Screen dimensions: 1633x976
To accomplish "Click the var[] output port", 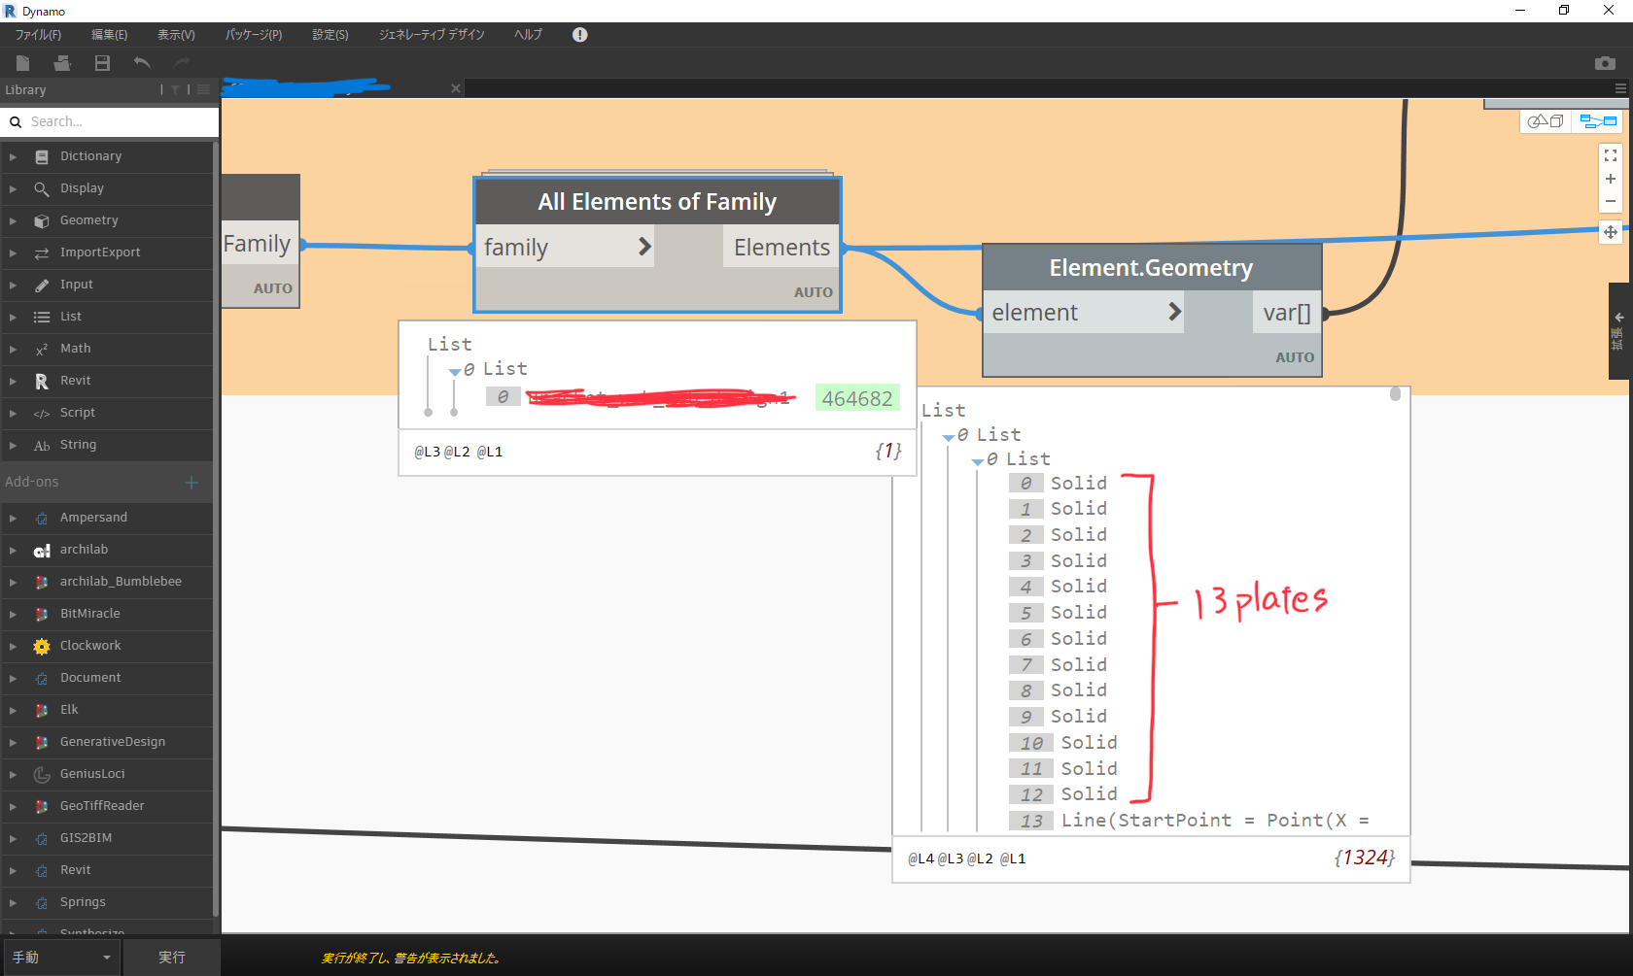I will (1287, 312).
